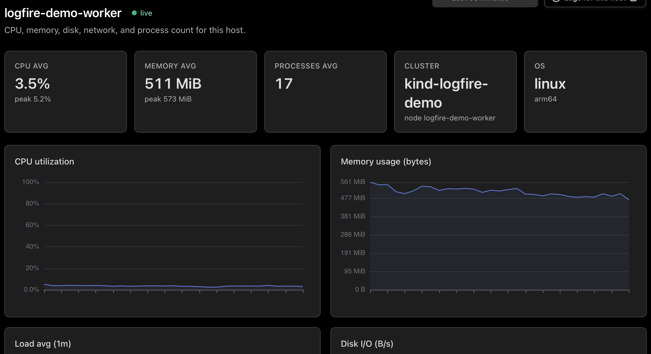Select the CPU AVG stat card
Image resolution: width=651 pixels, height=354 pixels.
65,92
